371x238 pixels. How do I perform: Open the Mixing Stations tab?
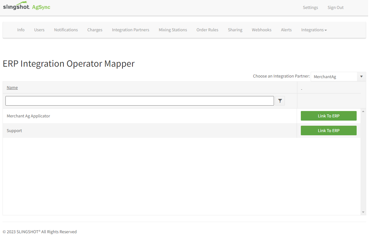(x=173, y=30)
